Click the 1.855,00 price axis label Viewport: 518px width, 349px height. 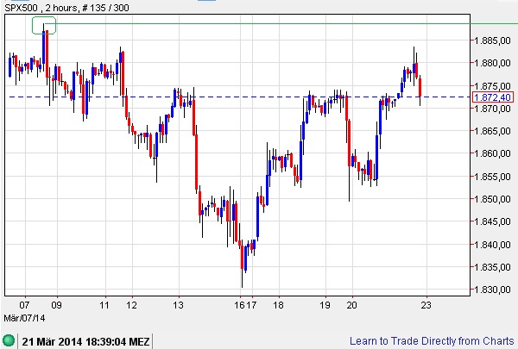[492, 177]
